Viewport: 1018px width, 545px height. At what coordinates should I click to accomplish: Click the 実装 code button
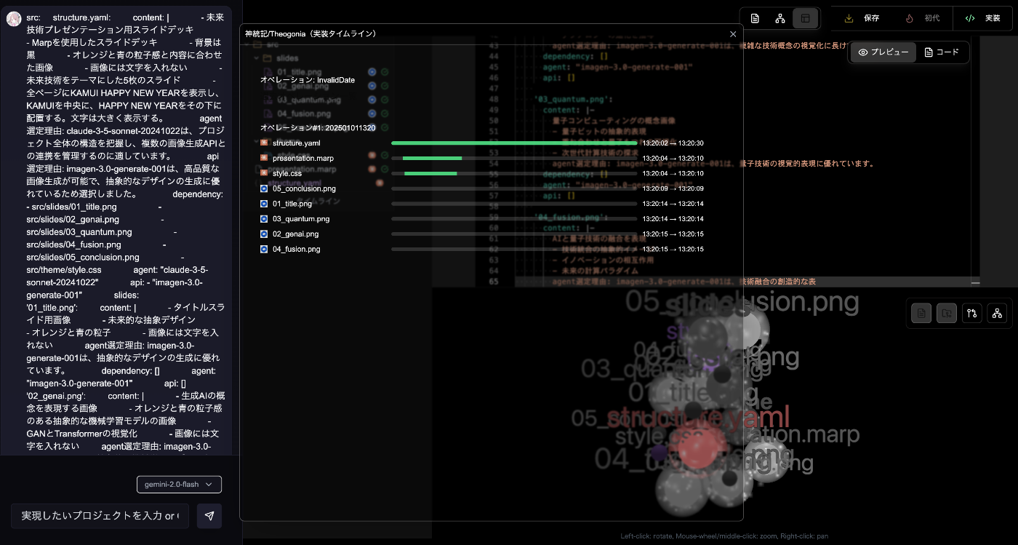983,18
